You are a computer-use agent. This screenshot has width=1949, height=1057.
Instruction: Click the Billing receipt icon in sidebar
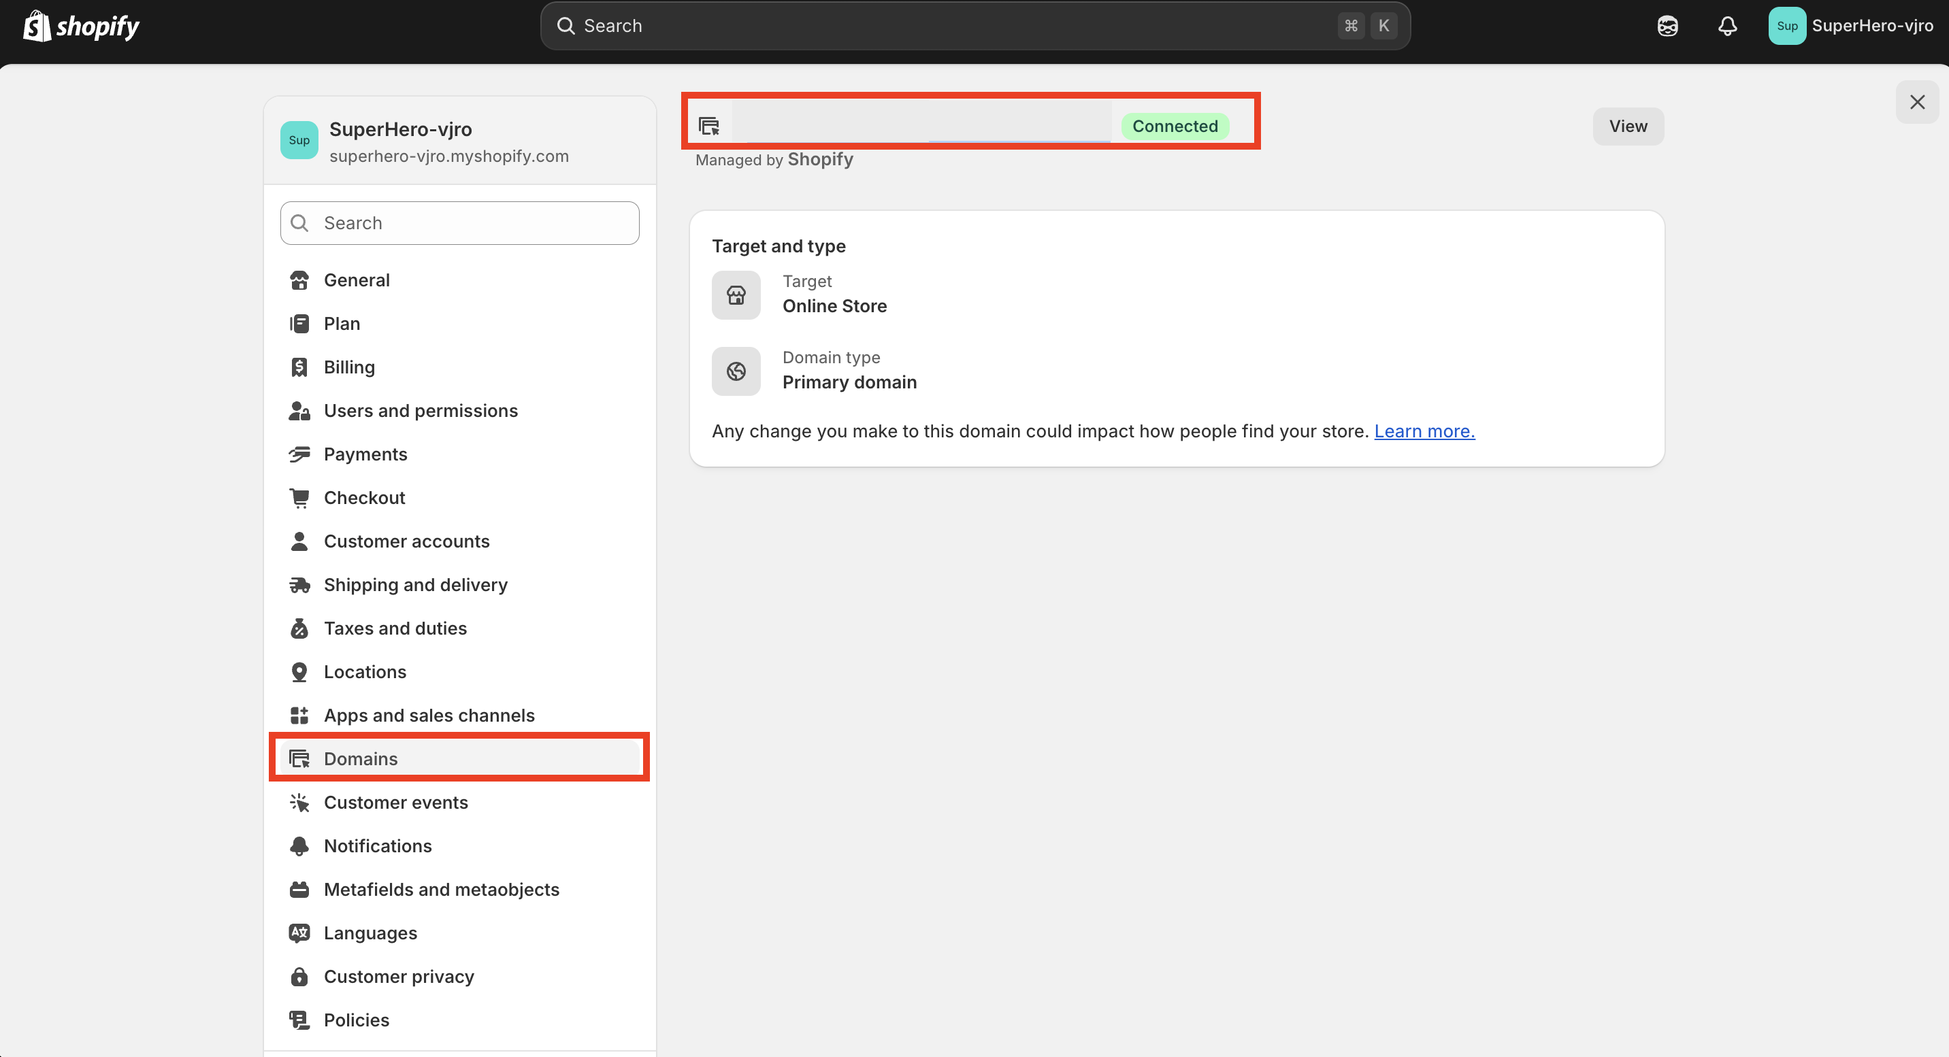[299, 367]
